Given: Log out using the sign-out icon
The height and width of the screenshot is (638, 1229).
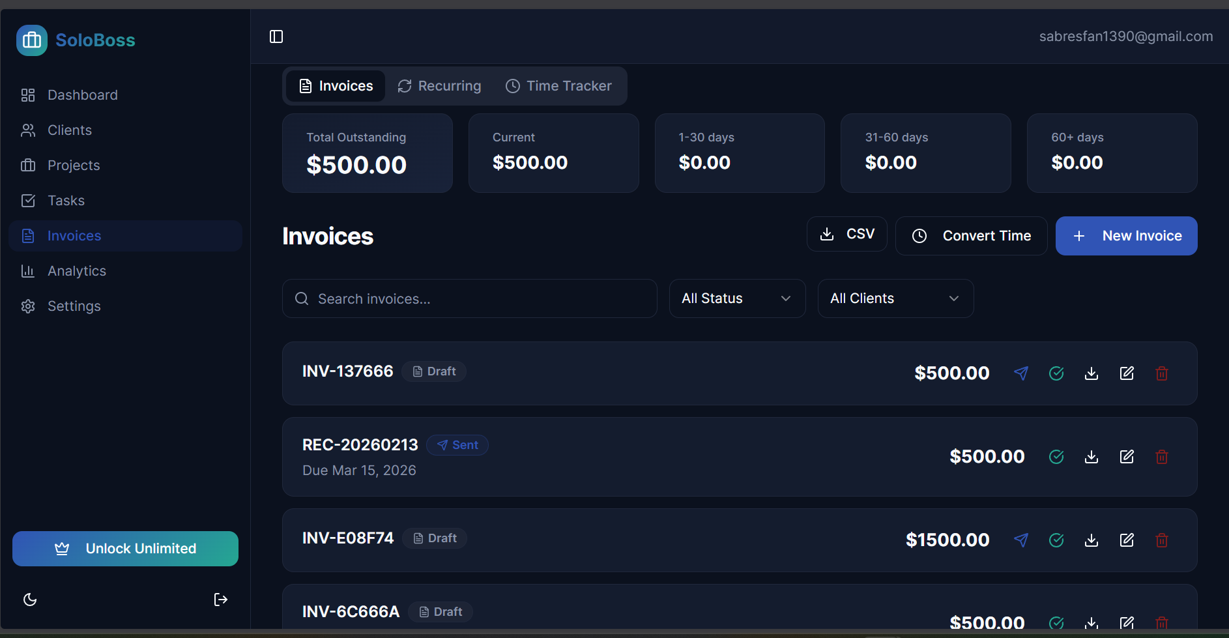Looking at the screenshot, I should click(220, 599).
